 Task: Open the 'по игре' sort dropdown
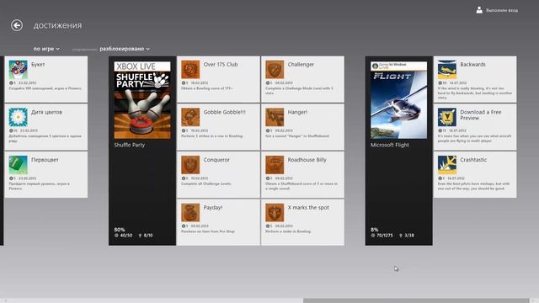click(46, 49)
